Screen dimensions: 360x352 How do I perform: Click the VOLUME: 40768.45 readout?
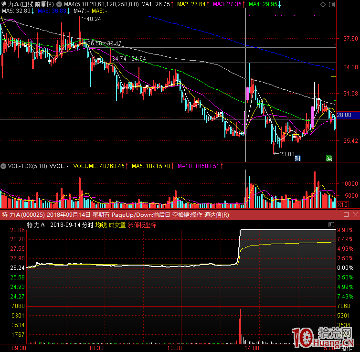pyautogui.click(x=99, y=166)
